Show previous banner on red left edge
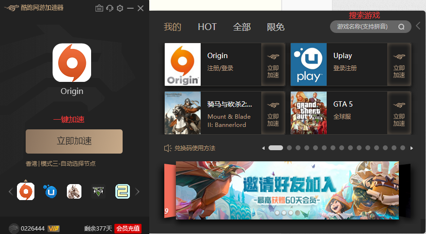This screenshot has width=426, height=234. coord(170,191)
